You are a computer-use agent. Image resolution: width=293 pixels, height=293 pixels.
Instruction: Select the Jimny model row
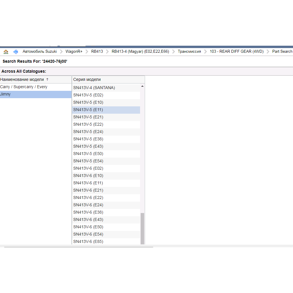pyautogui.click(x=5, y=94)
